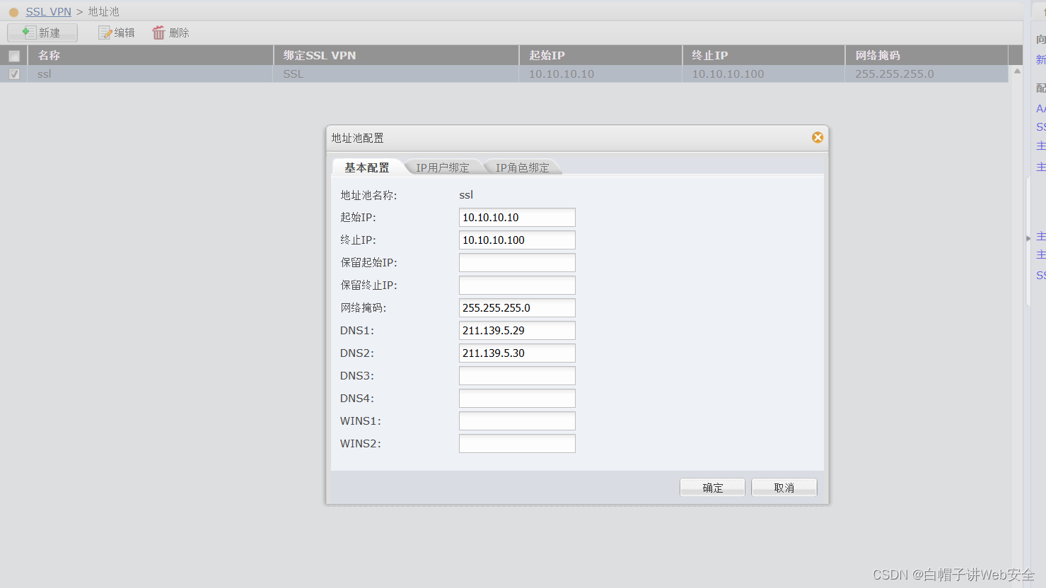
Task: Click the table scrollbar up arrow
Action: 1017,71
